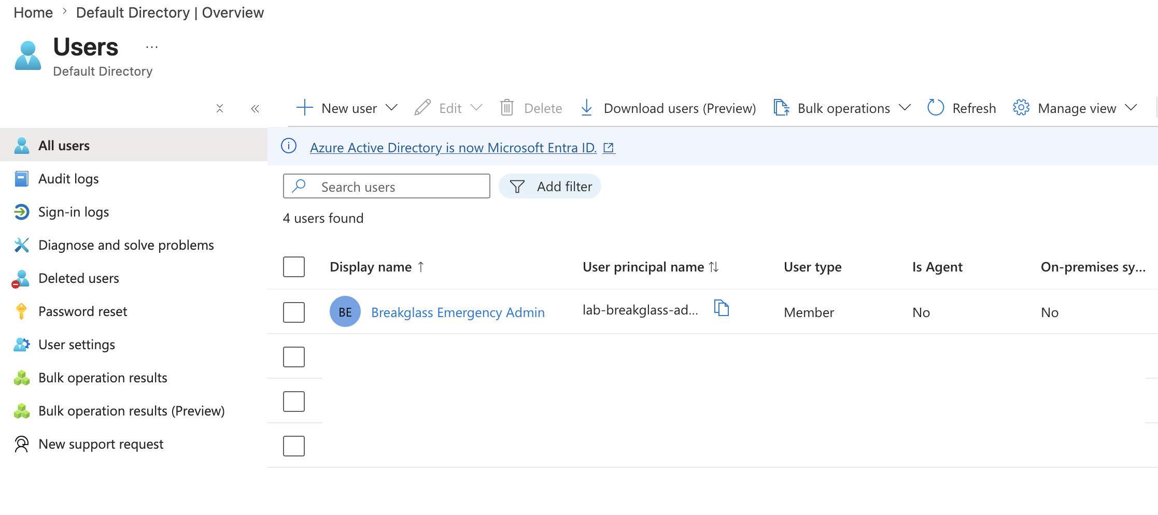
Task: Click the On-premises sync column header
Action: 1093,267
